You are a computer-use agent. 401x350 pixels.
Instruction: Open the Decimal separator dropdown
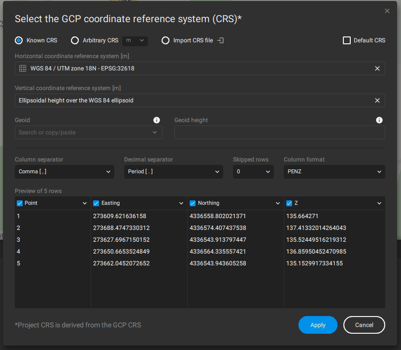point(173,172)
